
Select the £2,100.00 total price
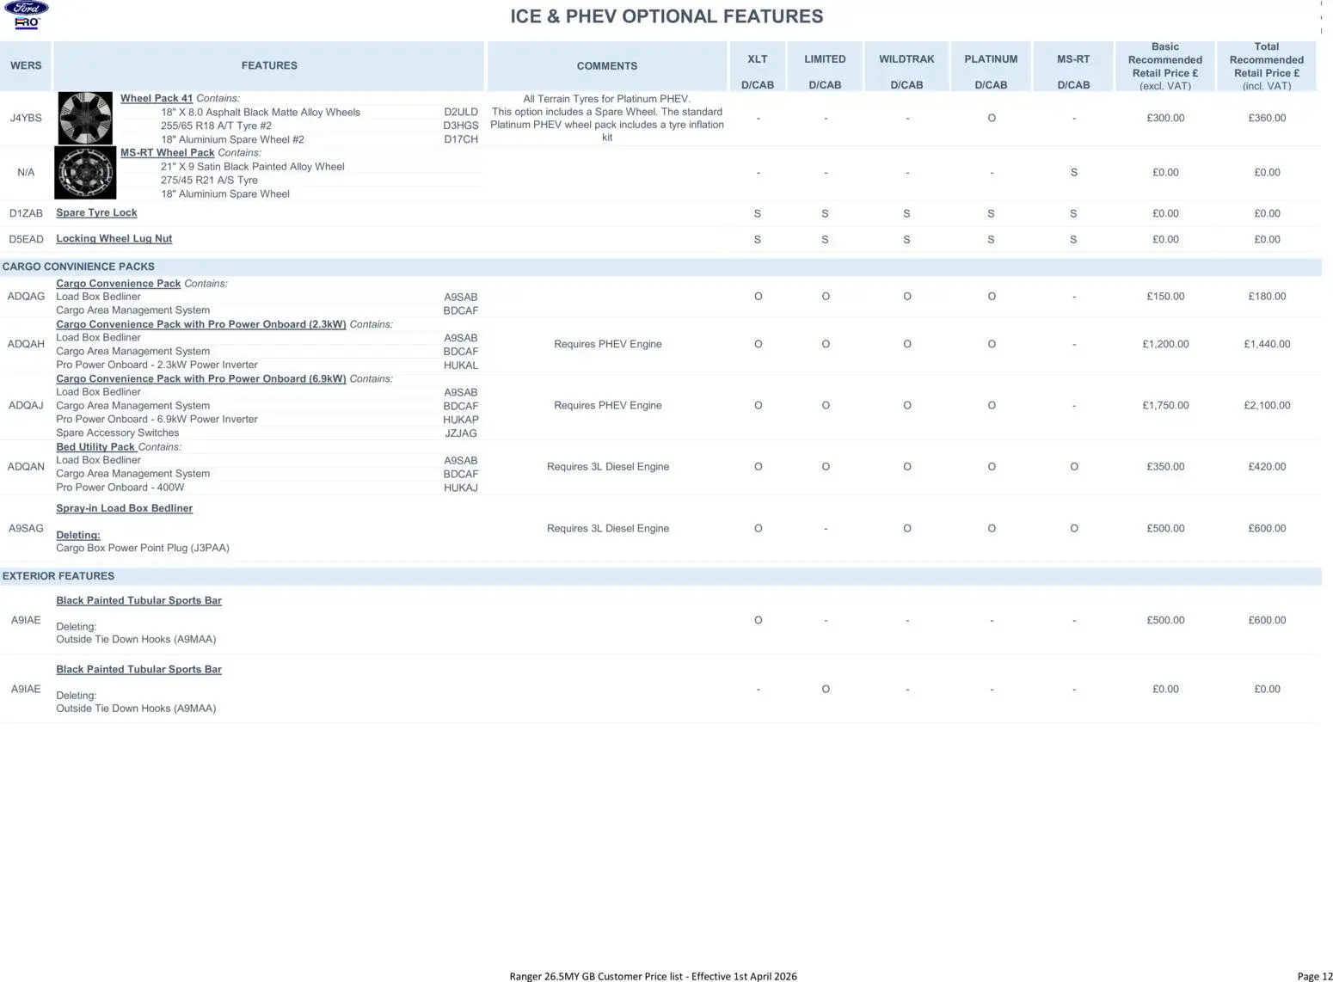1267,405
